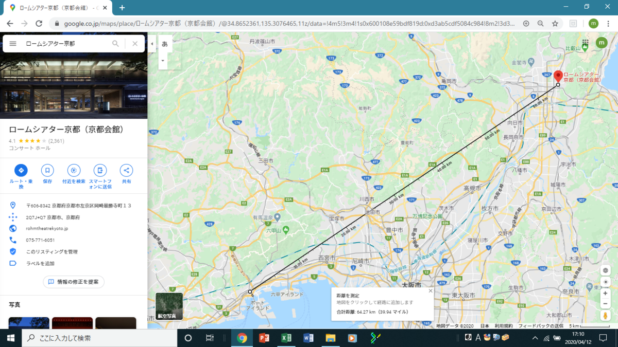Zoom in the map with plus
Viewport: 618px width, 347px height.
606,293
